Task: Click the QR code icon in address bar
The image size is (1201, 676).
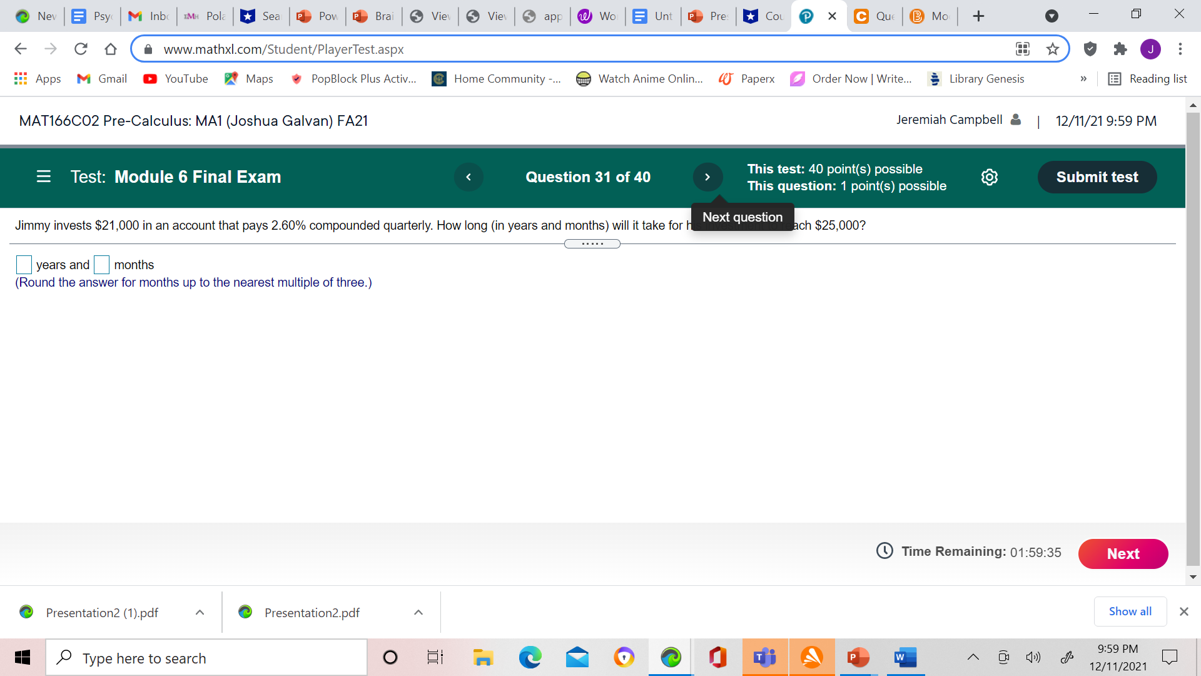Action: tap(1023, 49)
